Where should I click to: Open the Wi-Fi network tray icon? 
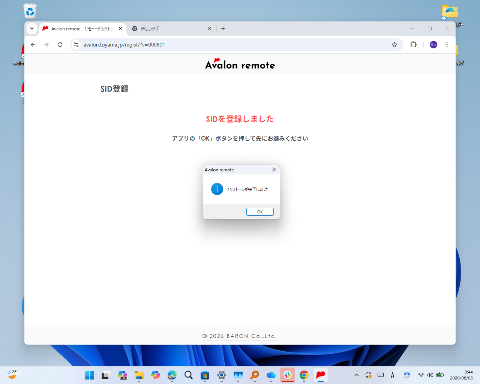click(421, 375)
